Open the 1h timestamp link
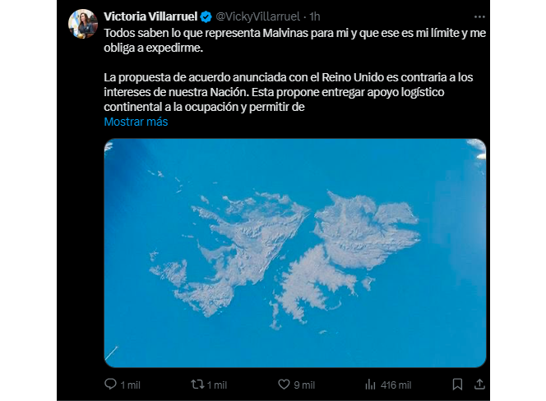546x401 pixels. coord(315,16)
